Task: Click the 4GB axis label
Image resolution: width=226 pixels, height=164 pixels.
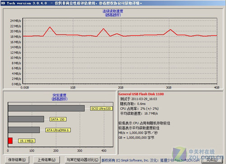Action: click(217, 87)
